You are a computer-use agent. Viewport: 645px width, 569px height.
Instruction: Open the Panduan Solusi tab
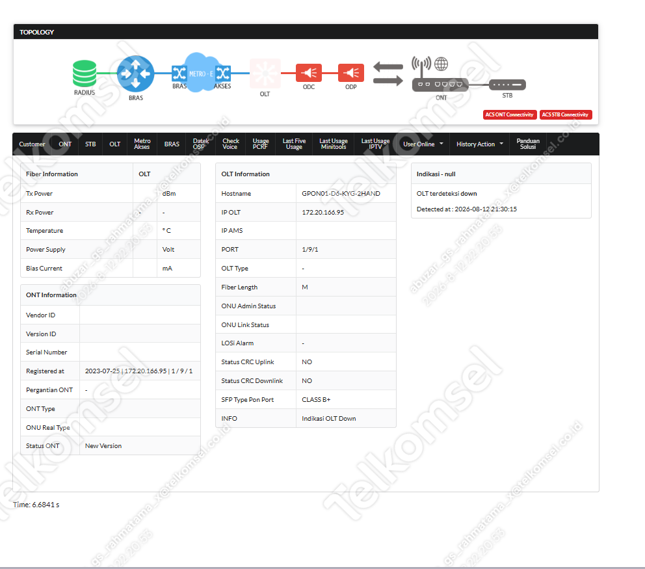[528, 144]
